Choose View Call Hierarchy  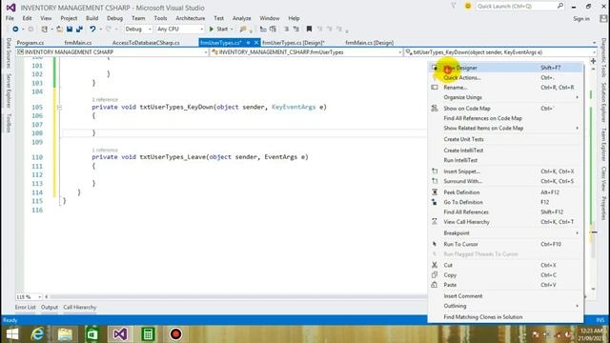coord(505,222)
